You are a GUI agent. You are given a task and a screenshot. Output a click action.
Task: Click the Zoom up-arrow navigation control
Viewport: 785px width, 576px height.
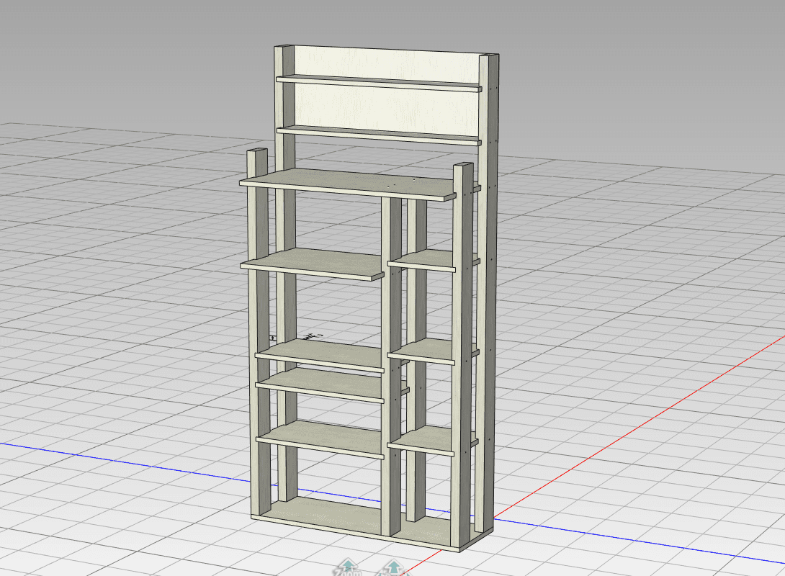pos(347,568)
